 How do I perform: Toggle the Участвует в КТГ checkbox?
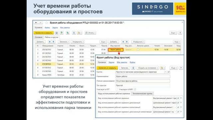[x=116, y=89]
